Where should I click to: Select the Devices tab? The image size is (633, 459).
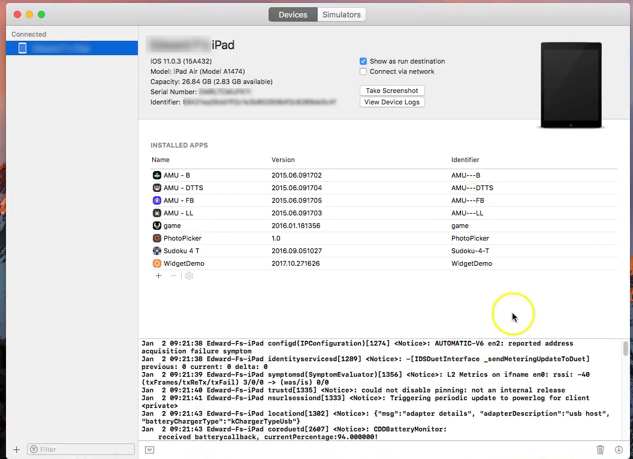293,14
